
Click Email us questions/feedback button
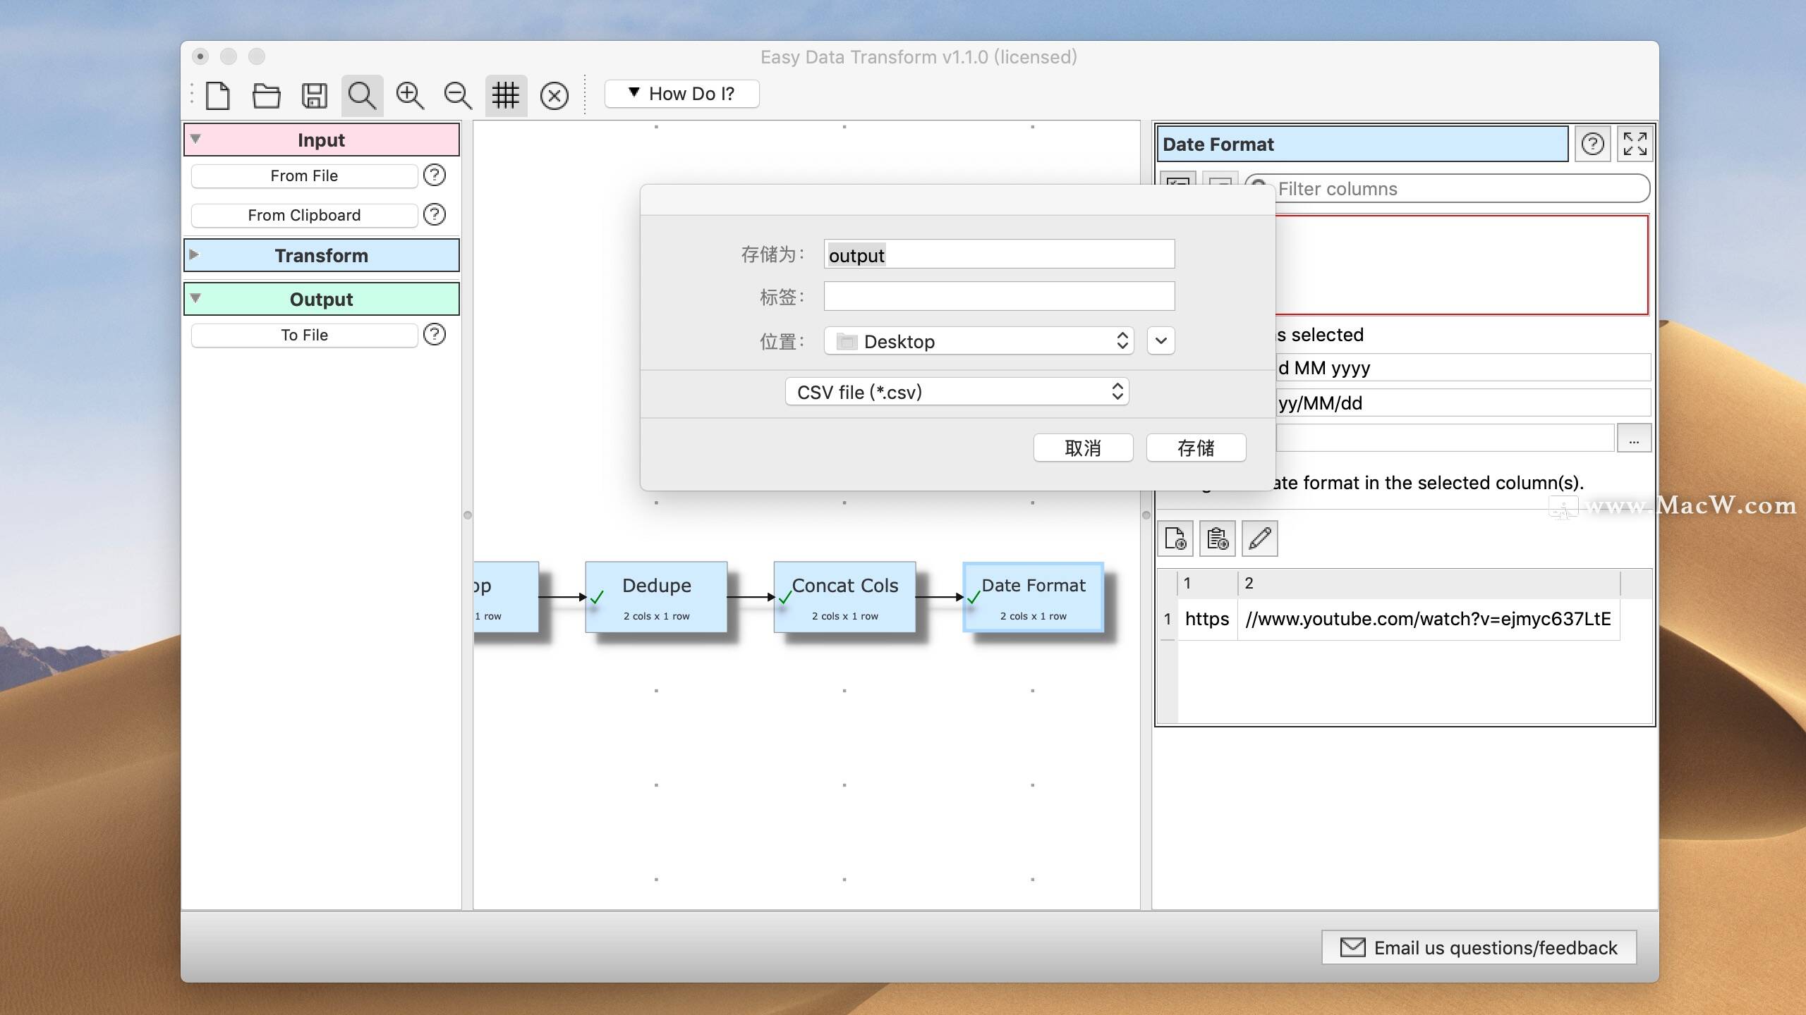pyautogui.click(x=1479, y=948)
